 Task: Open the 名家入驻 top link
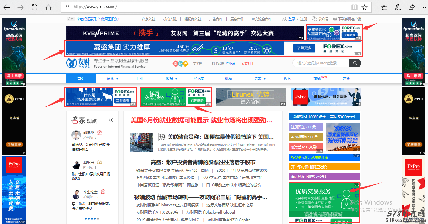point(148,19)
